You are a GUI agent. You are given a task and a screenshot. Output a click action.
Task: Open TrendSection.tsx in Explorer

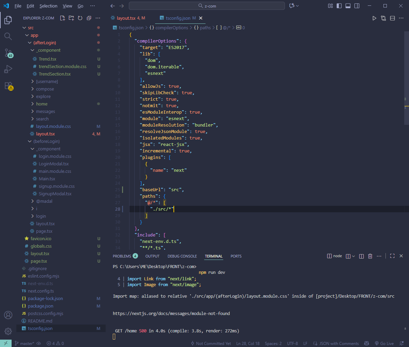tap(55, 74)
